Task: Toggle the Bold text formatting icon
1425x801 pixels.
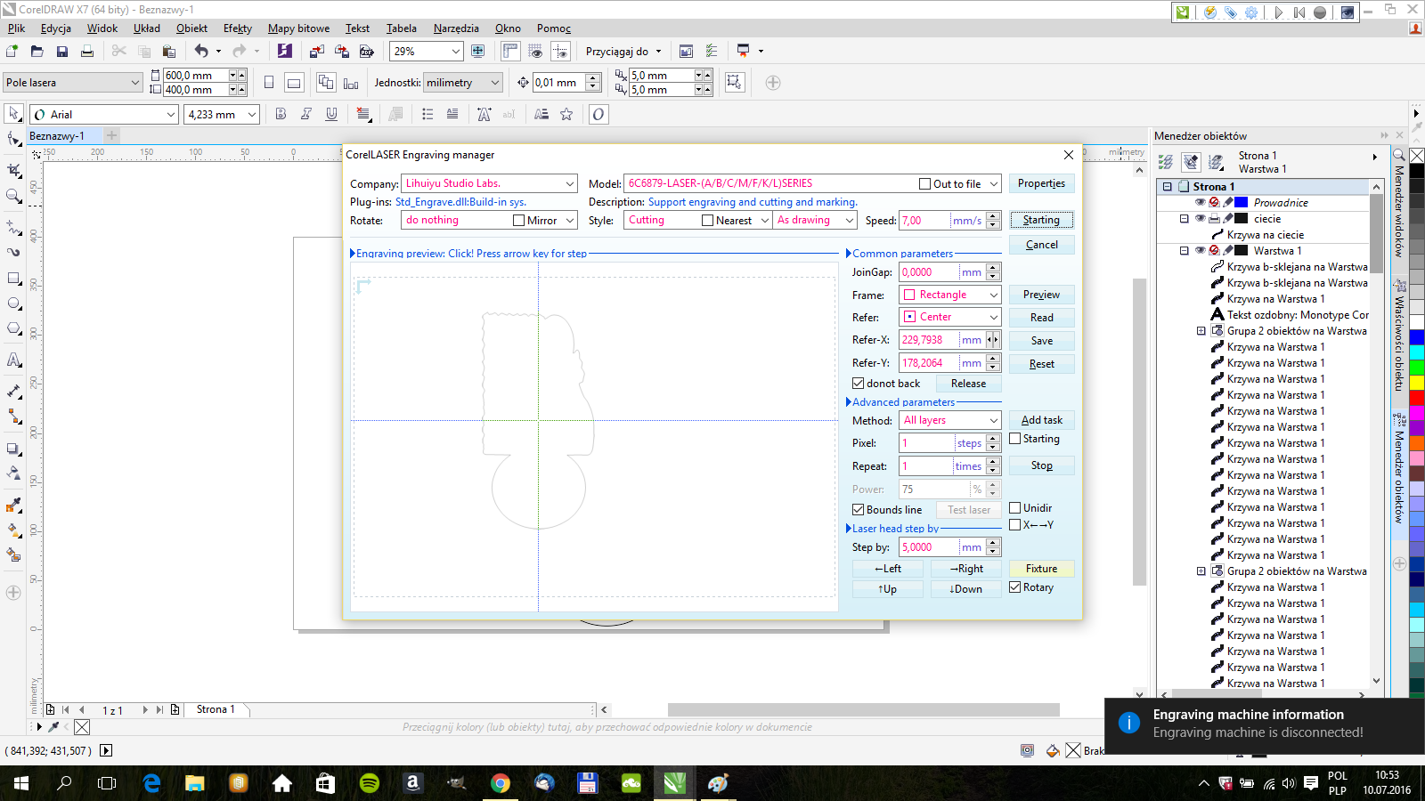Action: [281, 114]
